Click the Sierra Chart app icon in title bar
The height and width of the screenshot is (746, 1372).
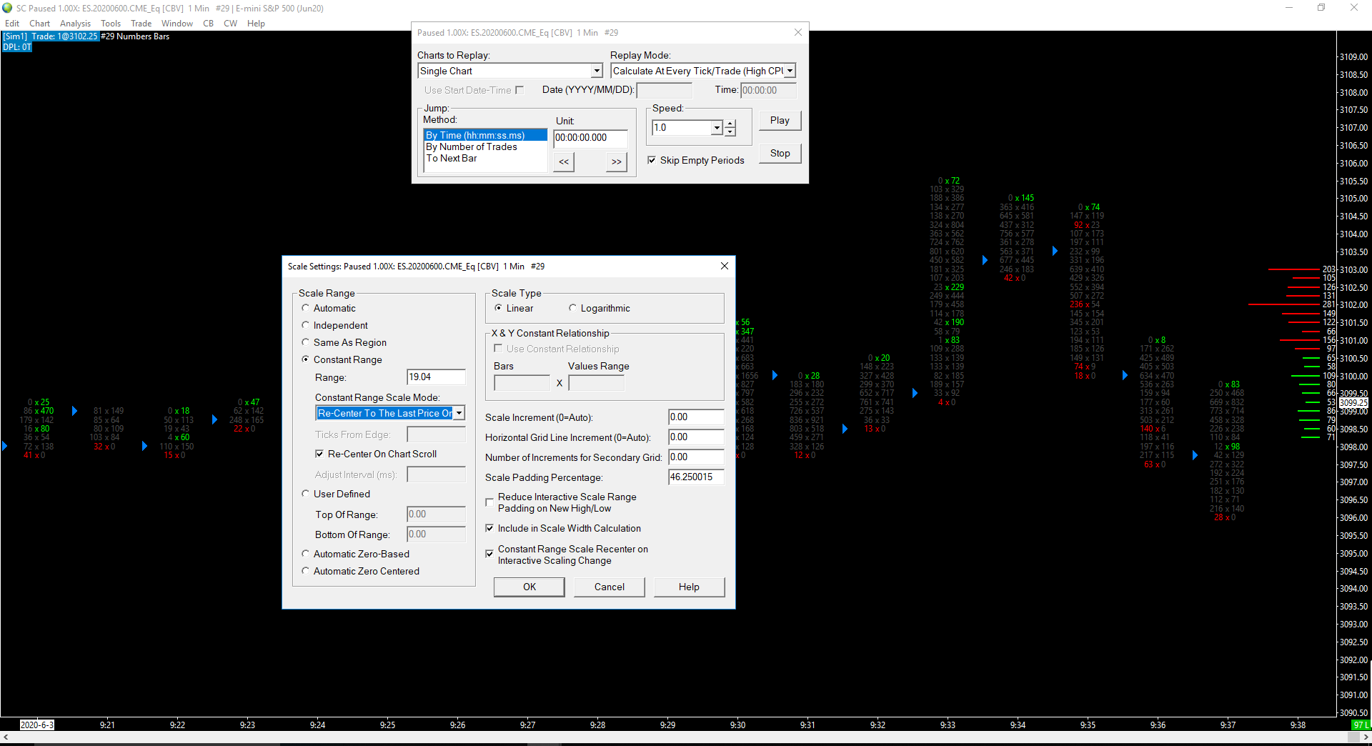coord(8,8)
